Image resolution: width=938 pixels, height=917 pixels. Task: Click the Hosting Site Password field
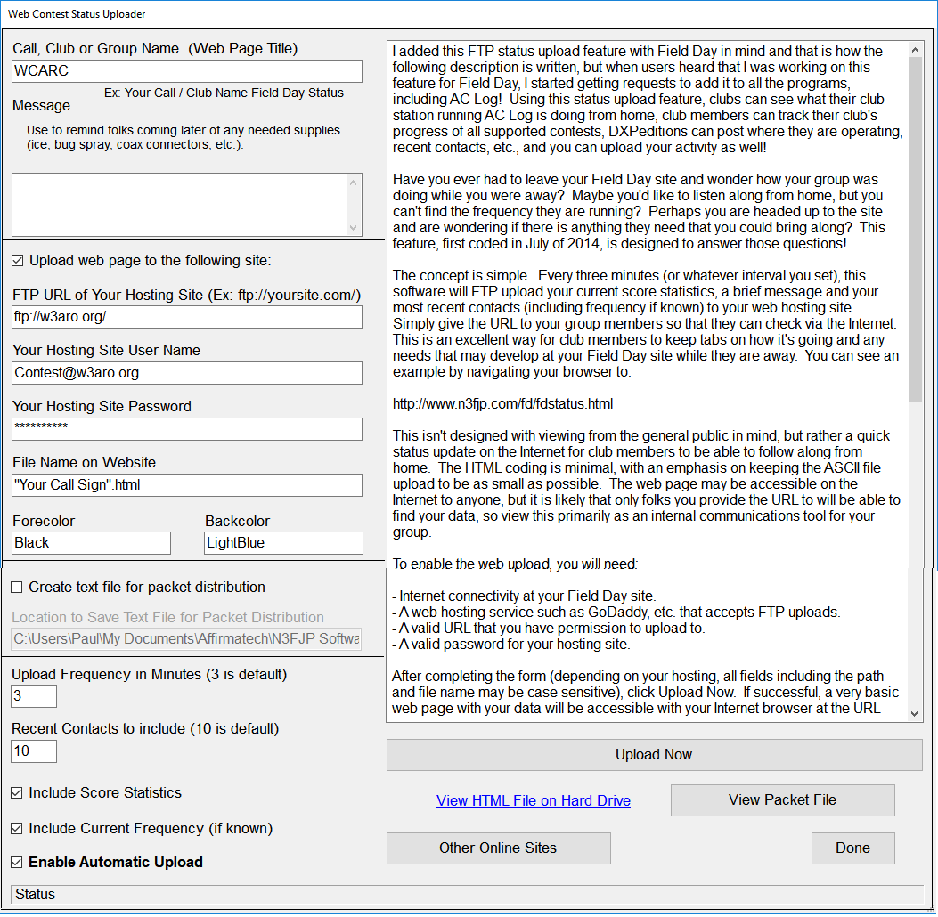(x=187, y=429)
